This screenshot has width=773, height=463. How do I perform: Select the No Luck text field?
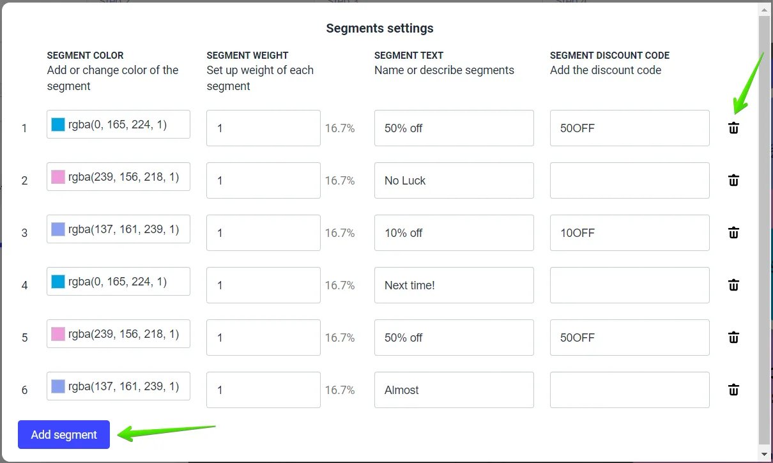coord(454,180)
